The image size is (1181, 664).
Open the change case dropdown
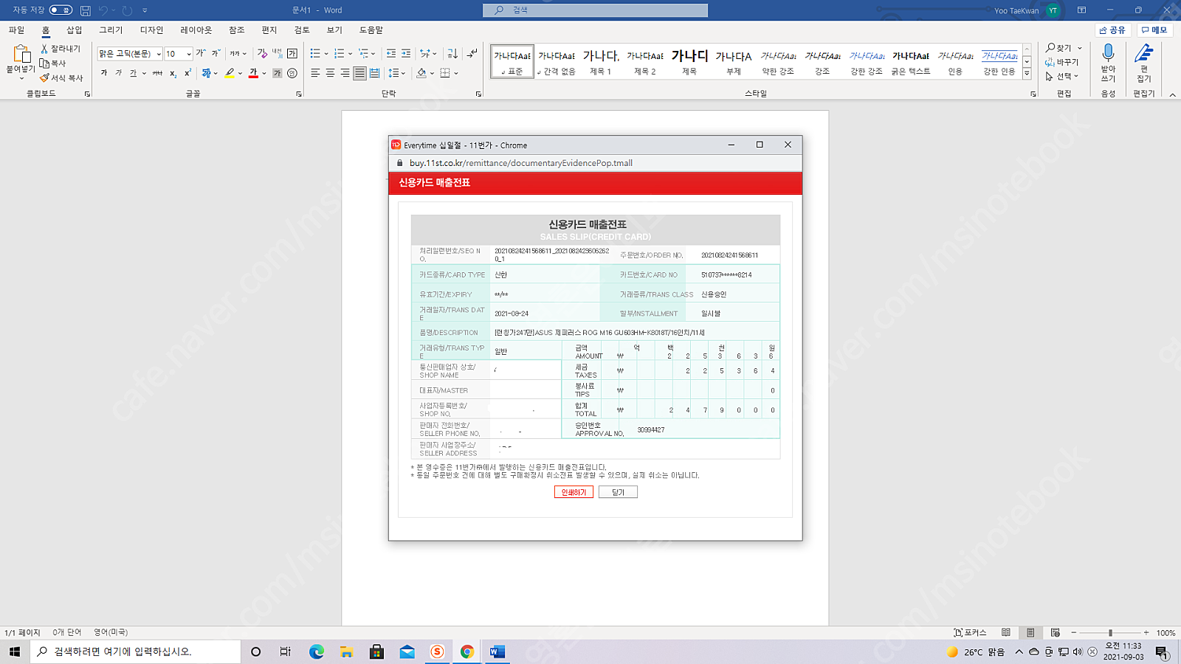(238, 53)
